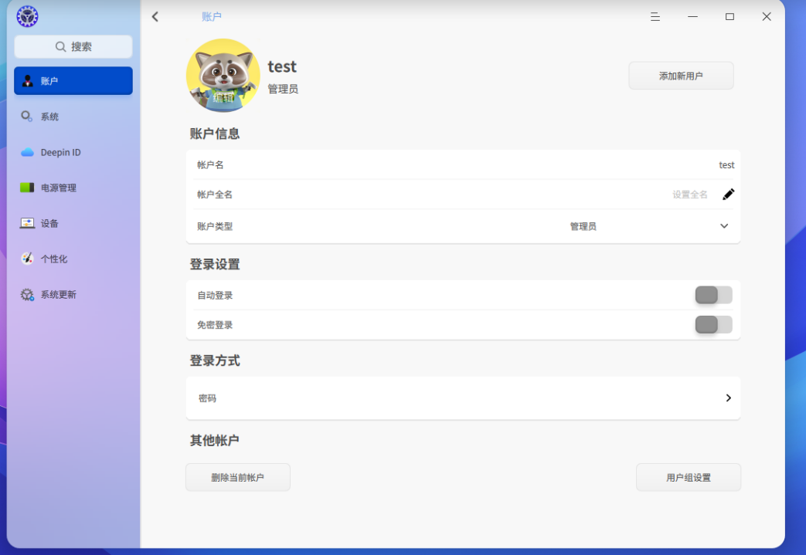
Task: Open the Deepin ID sidebar item
Action: click(73, 153)
